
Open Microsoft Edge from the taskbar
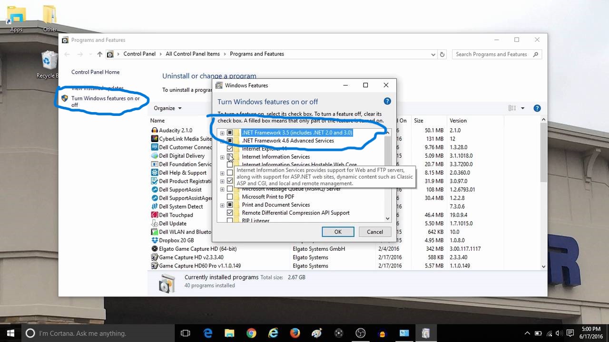208,333
